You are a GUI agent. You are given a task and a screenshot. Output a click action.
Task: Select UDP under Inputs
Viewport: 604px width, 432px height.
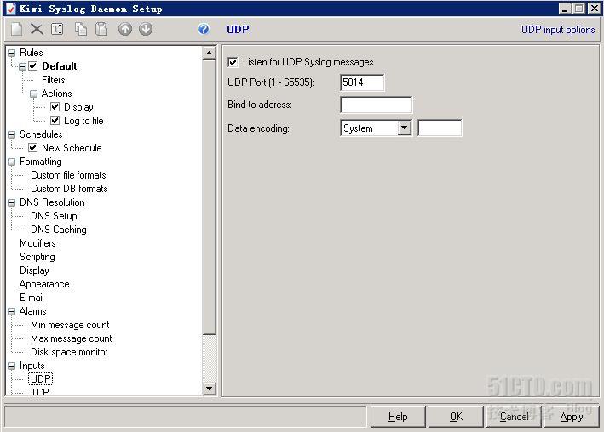tap(40, 379)
